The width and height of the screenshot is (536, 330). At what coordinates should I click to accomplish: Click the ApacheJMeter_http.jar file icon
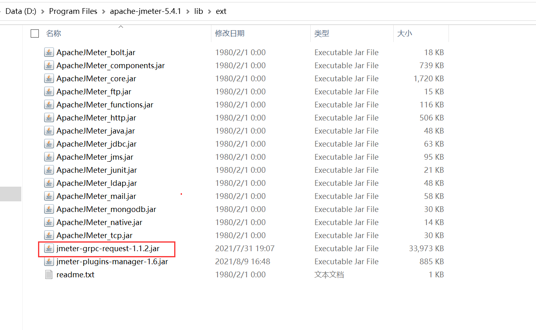click(49, 118)
